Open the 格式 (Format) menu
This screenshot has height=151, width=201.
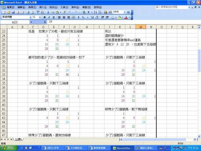(x=53, y=7)
